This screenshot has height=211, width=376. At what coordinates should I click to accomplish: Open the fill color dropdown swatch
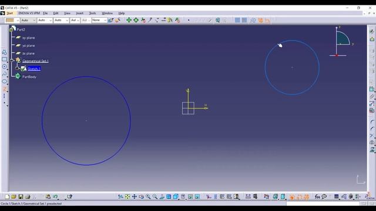[12, 21]
